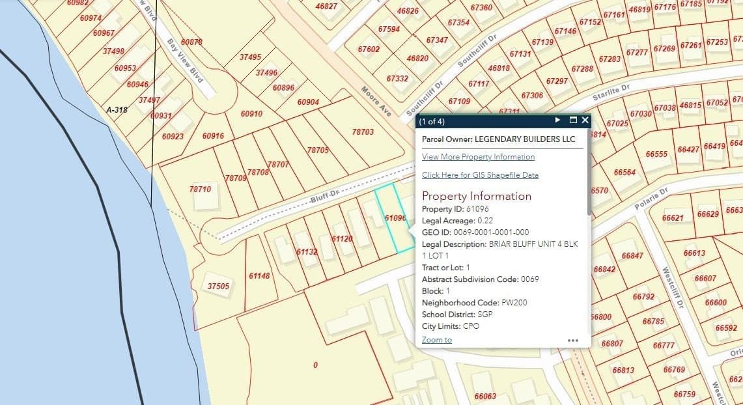Click parcel 60878 near Bay View Blvd

(192, 42)
